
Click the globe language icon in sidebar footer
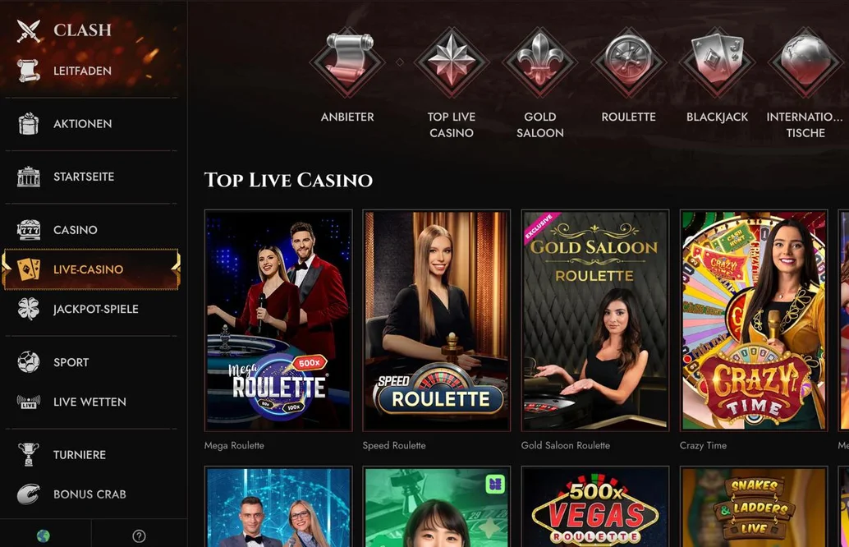(x=44, y=536)
